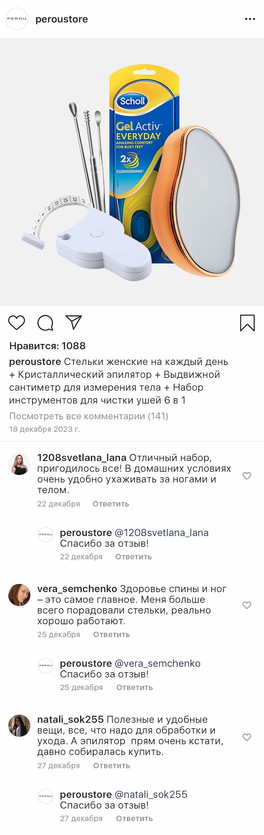
Task: Click the Perou profile avatar in header
Action: tap(17, 19)
